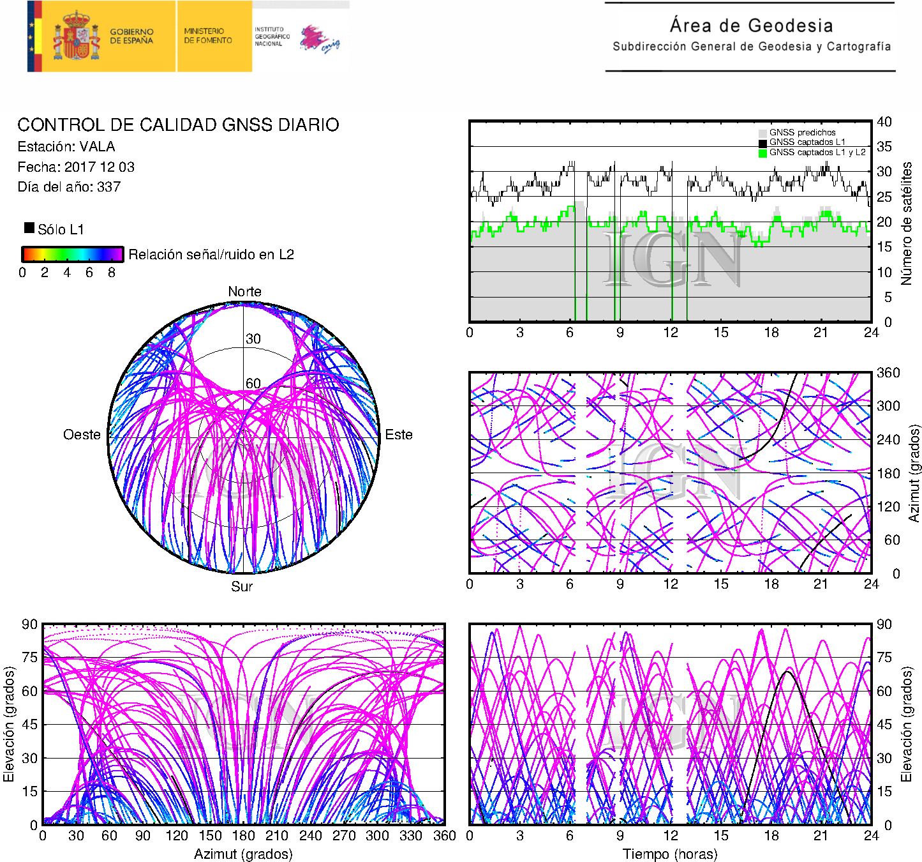
Task: Click the Tiempo (horas) axis label
Action: tap(669, 854)
